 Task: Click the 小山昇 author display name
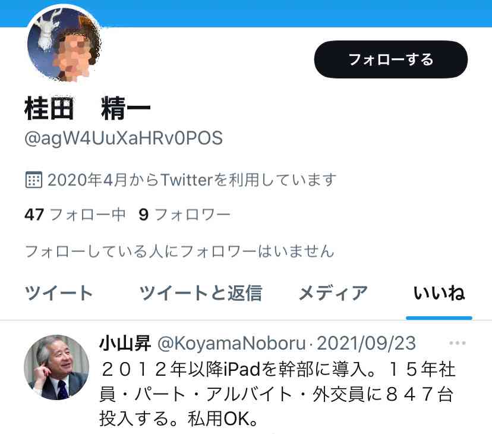[125, 343]
